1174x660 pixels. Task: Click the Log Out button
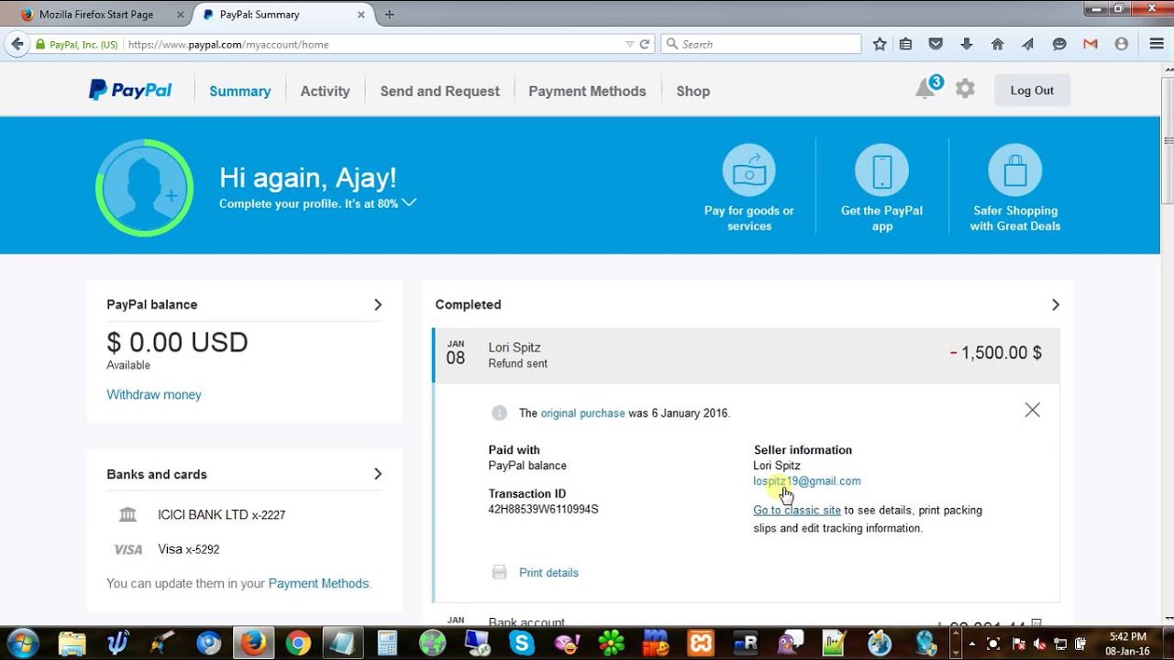point(1032,90)
